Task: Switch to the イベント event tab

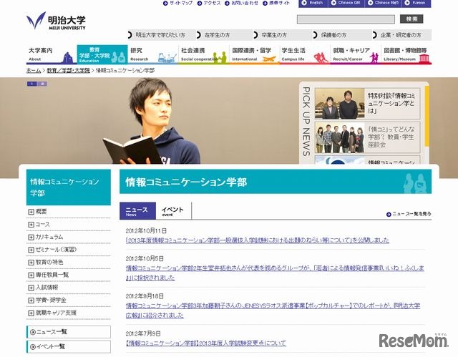Action: (x=173, y=211)
